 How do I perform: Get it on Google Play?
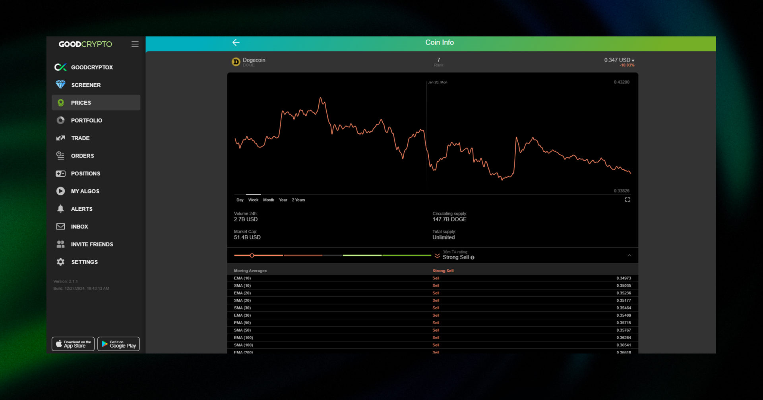(118, 344)
